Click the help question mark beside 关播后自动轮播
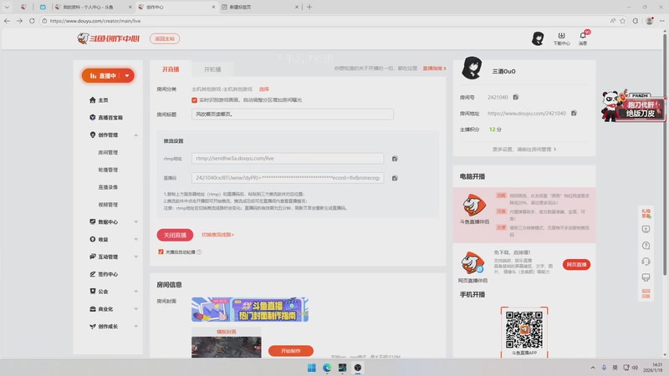 199,252
